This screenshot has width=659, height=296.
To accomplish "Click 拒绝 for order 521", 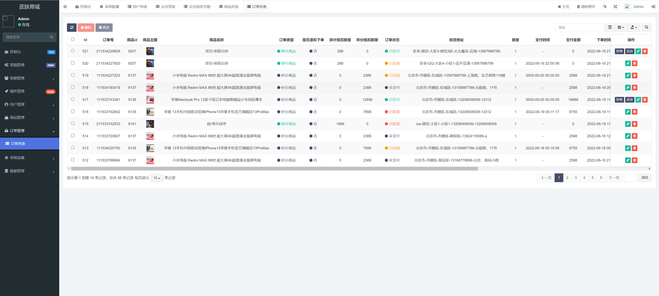I will coord(619,51).
